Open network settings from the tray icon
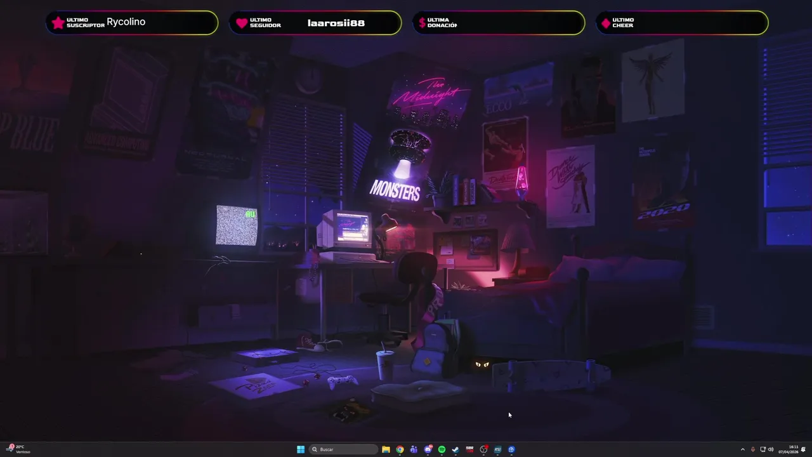 point(763,449)
